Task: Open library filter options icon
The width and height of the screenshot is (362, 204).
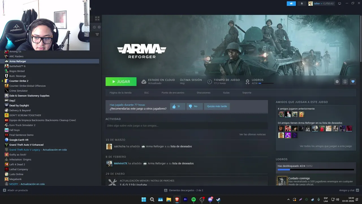Action: coord(97,34)
